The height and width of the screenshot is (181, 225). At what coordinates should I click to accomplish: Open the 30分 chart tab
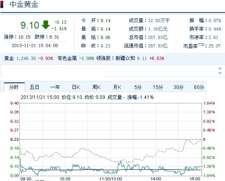point(179,87)
